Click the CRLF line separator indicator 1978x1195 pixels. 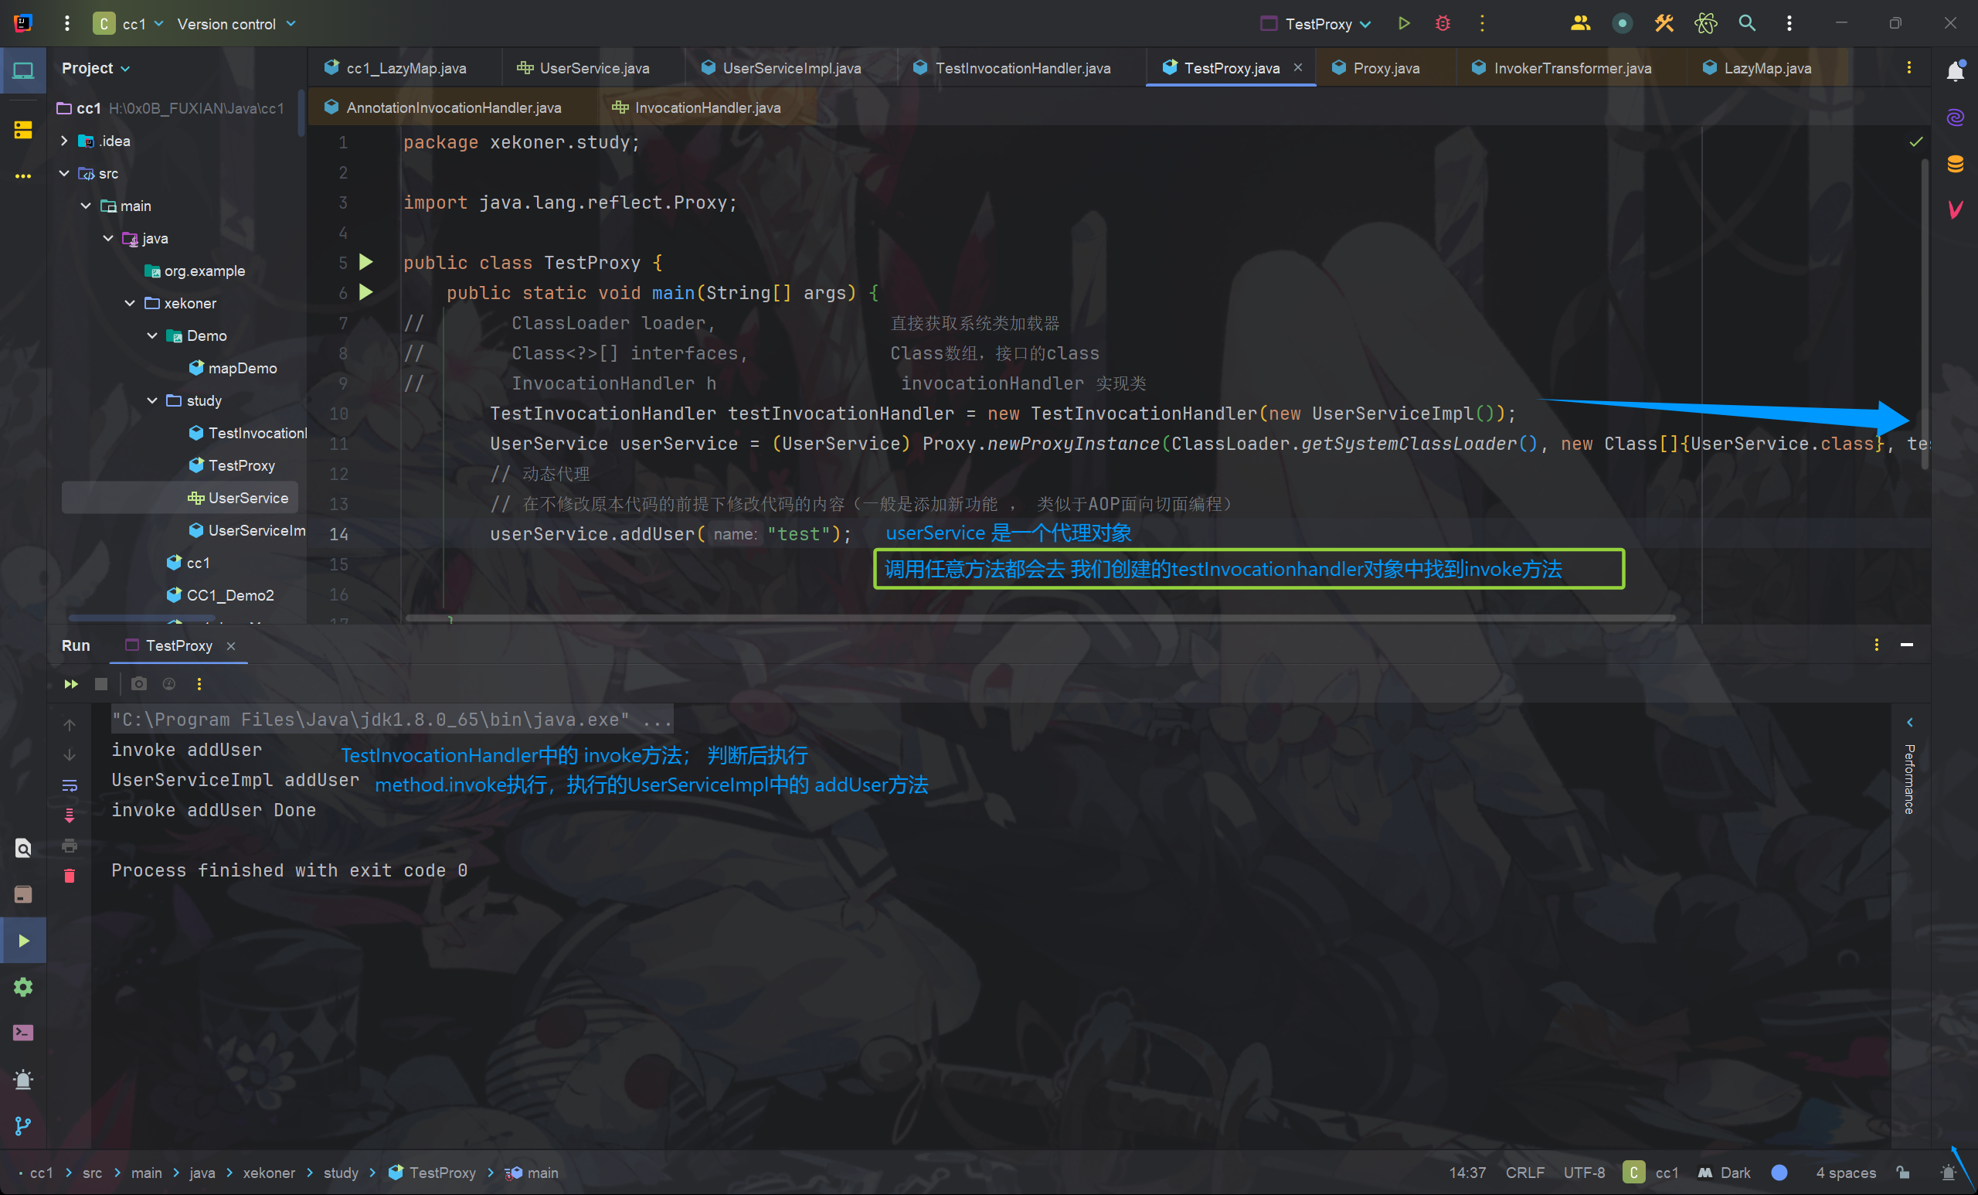coord(1524,1173)
